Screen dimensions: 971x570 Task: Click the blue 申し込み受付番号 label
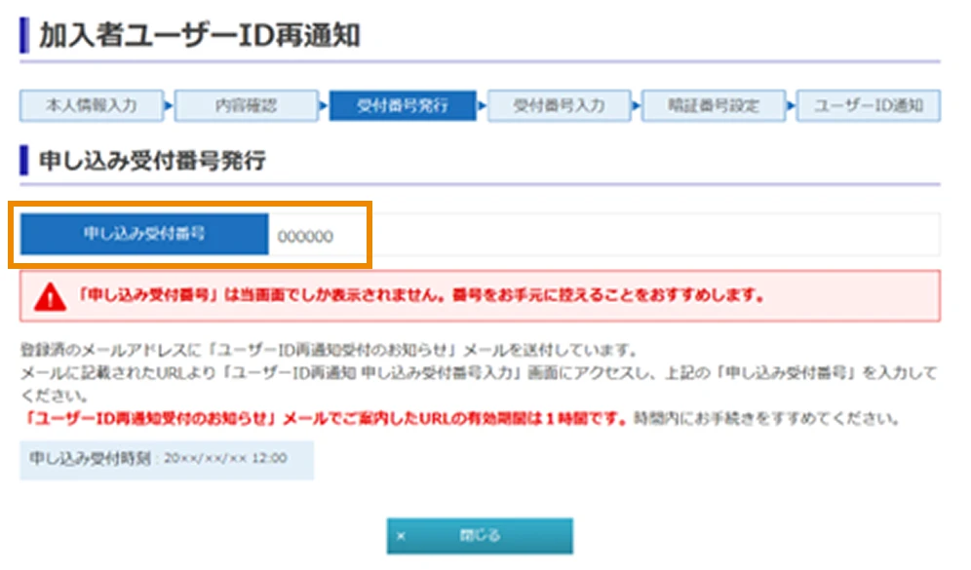click(143, 233)
